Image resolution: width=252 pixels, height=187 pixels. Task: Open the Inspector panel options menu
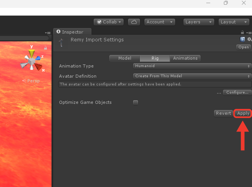249,33
